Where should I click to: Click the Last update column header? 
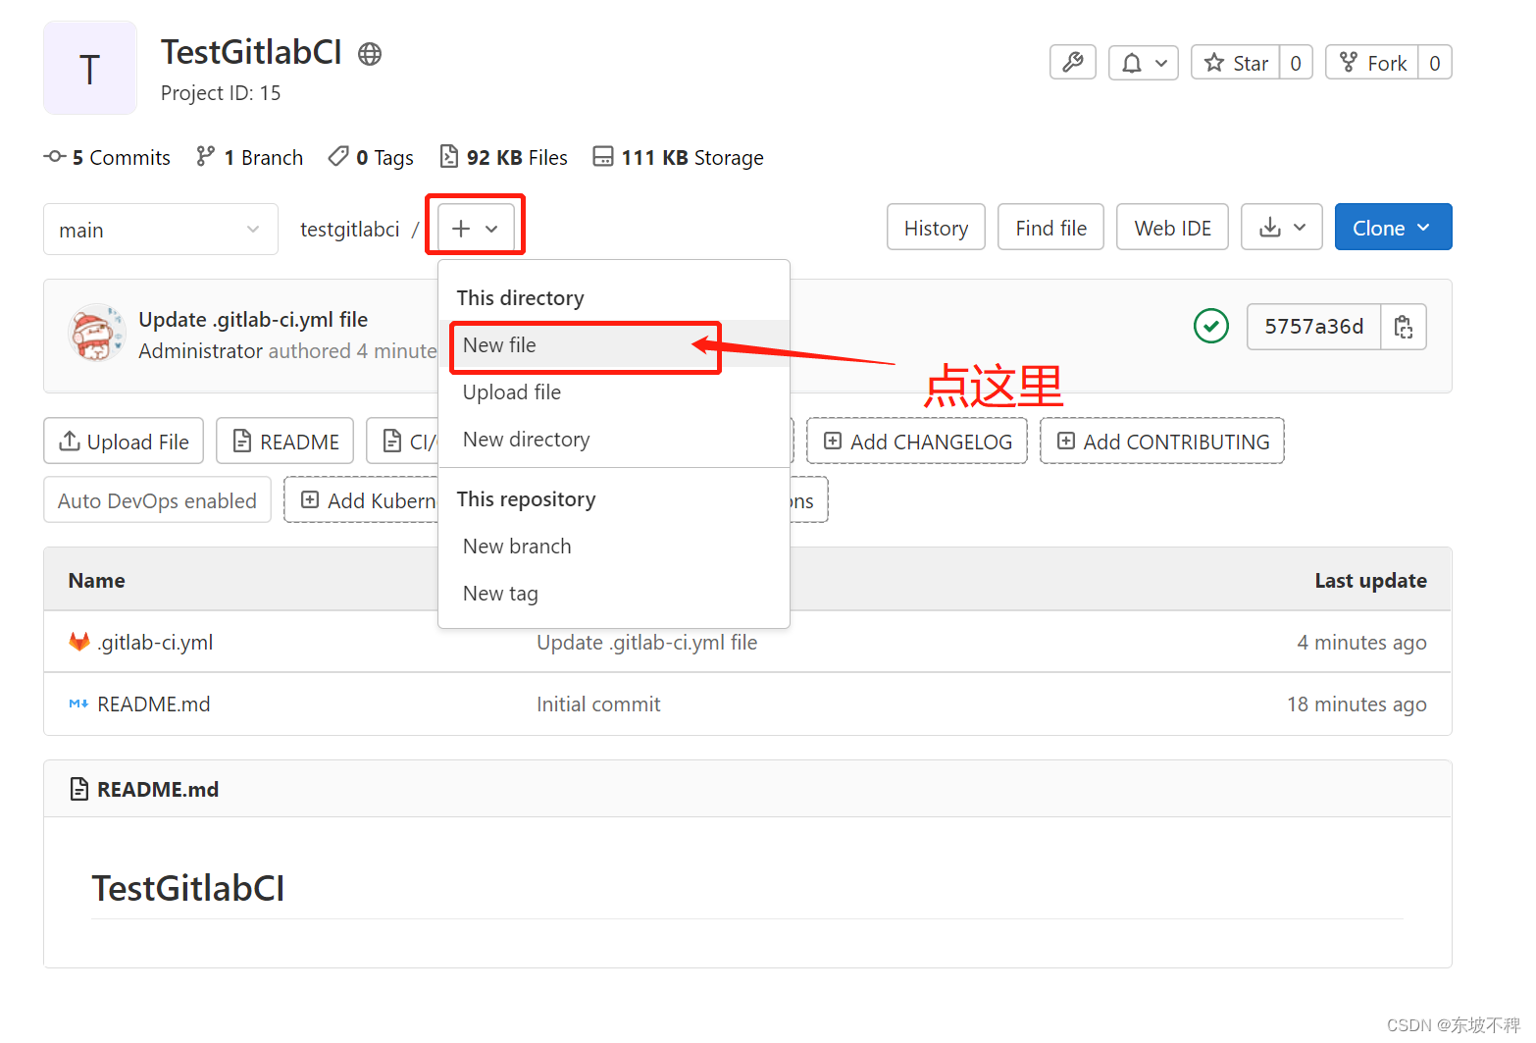1370,581
